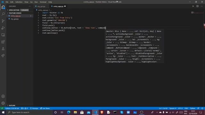Open Brave browser from taskbar
This screenshot has width=205, height=115.
[102, 112]
